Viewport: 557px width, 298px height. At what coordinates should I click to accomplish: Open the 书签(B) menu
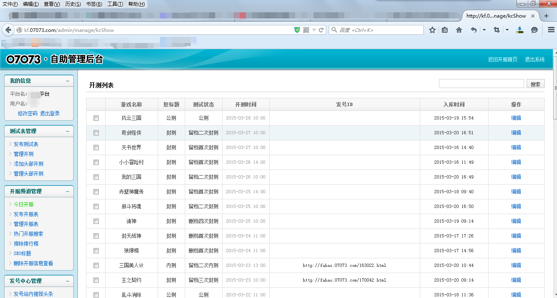point(94,4)
